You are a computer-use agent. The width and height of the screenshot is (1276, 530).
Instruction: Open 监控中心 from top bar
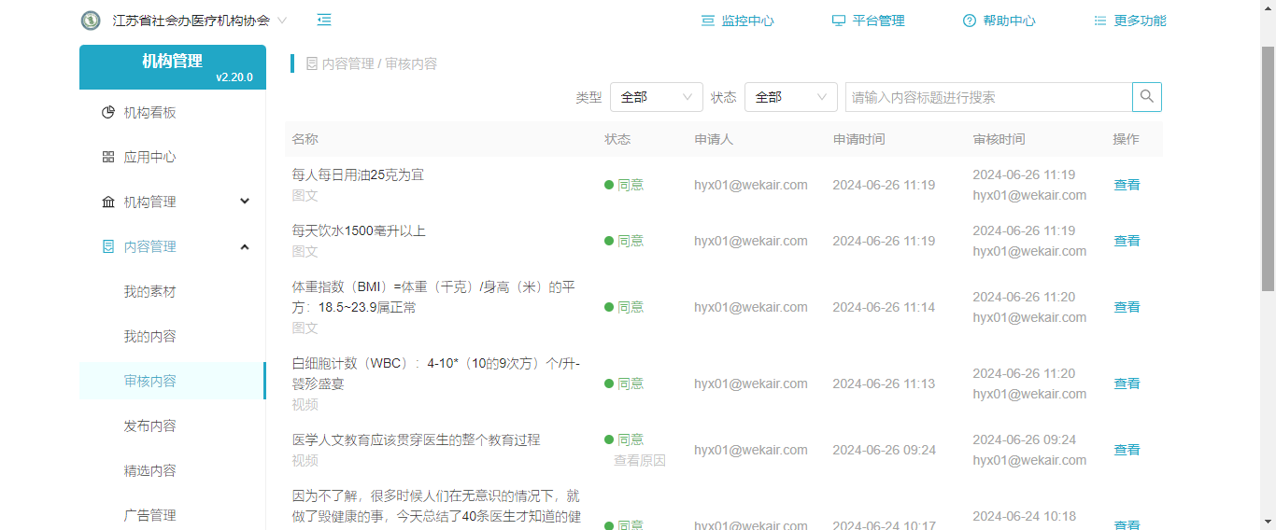pyautogui.click(x=738, y=21)
